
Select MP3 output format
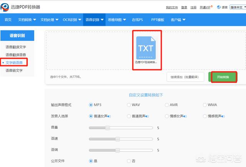(x=91, y=105)
